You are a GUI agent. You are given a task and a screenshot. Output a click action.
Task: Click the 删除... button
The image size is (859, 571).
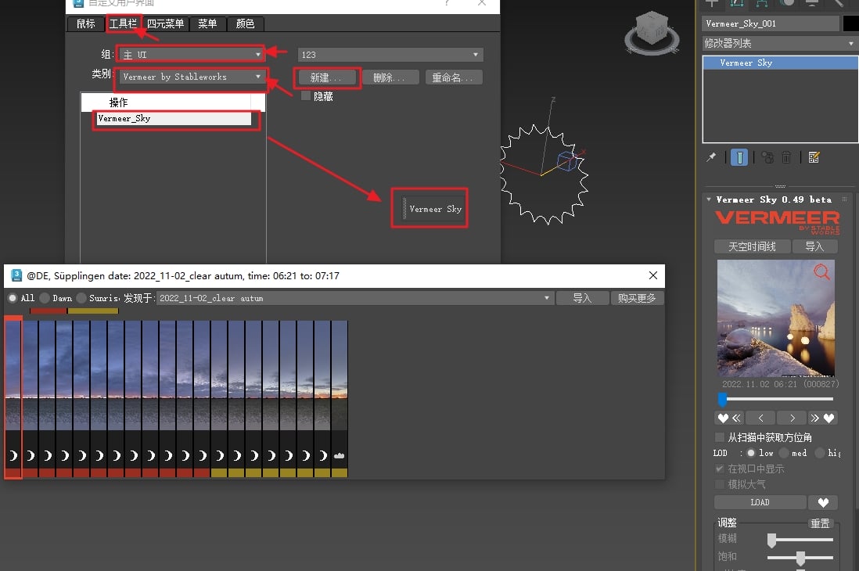(x=390, y=77)
